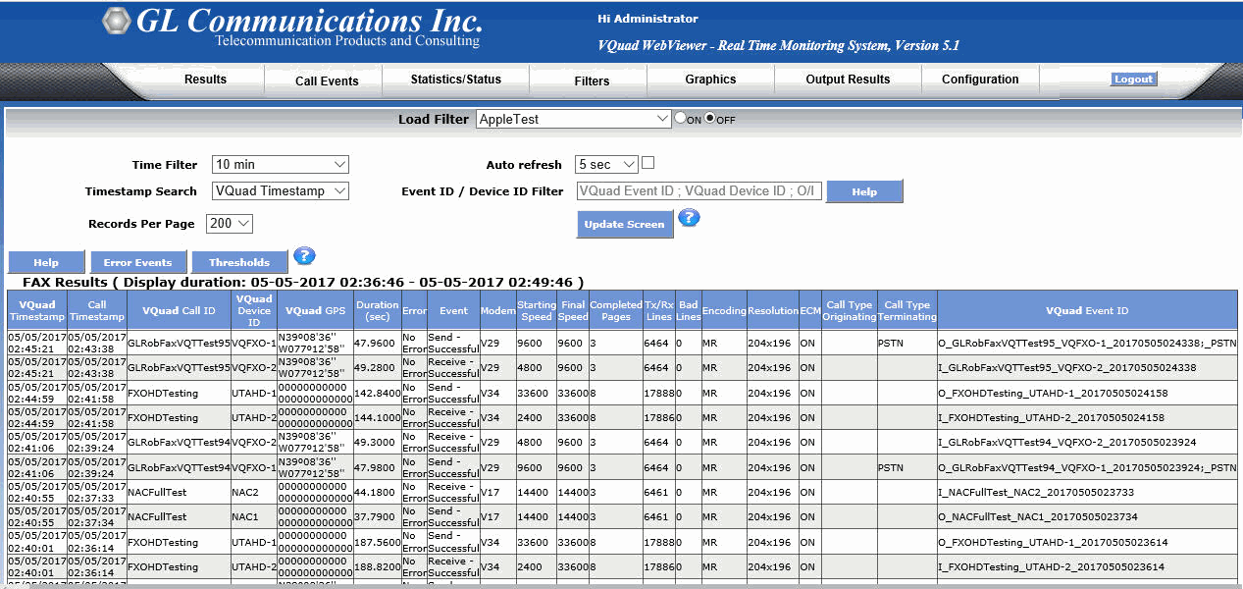Enable the Auto refresh checkbox
The width and height of the screenshot is (1243, 589).
(x=647, y=163)
